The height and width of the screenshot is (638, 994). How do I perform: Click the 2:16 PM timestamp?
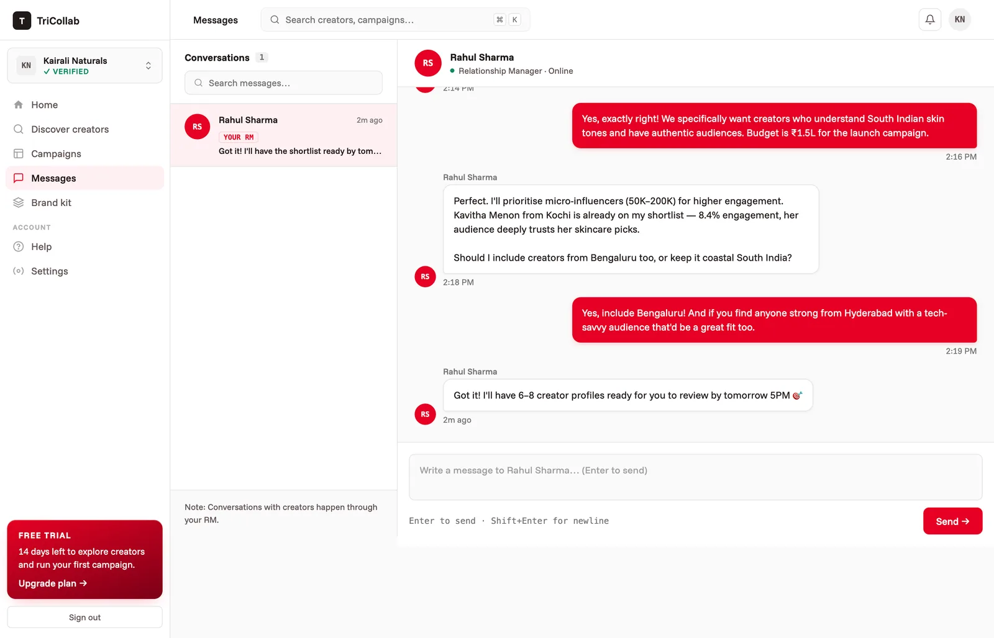click(x=961, y=157)
